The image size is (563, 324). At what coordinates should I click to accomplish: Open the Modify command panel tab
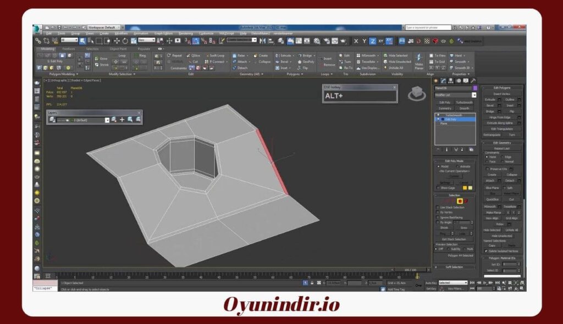[444, 81]
